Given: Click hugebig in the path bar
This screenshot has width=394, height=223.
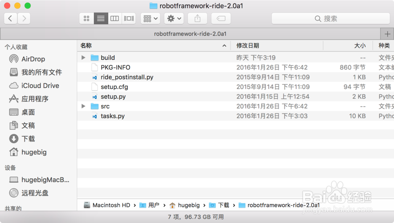Looking at the screenshot, I should 185,205.
